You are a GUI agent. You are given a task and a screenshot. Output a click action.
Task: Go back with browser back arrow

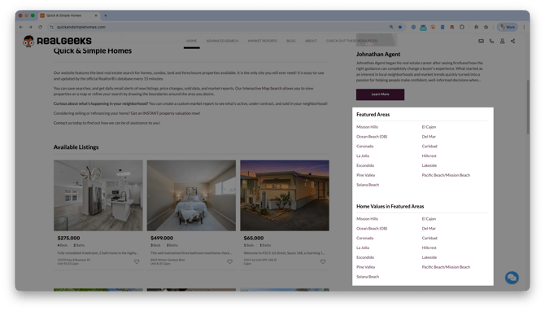(x=21, y=27)
